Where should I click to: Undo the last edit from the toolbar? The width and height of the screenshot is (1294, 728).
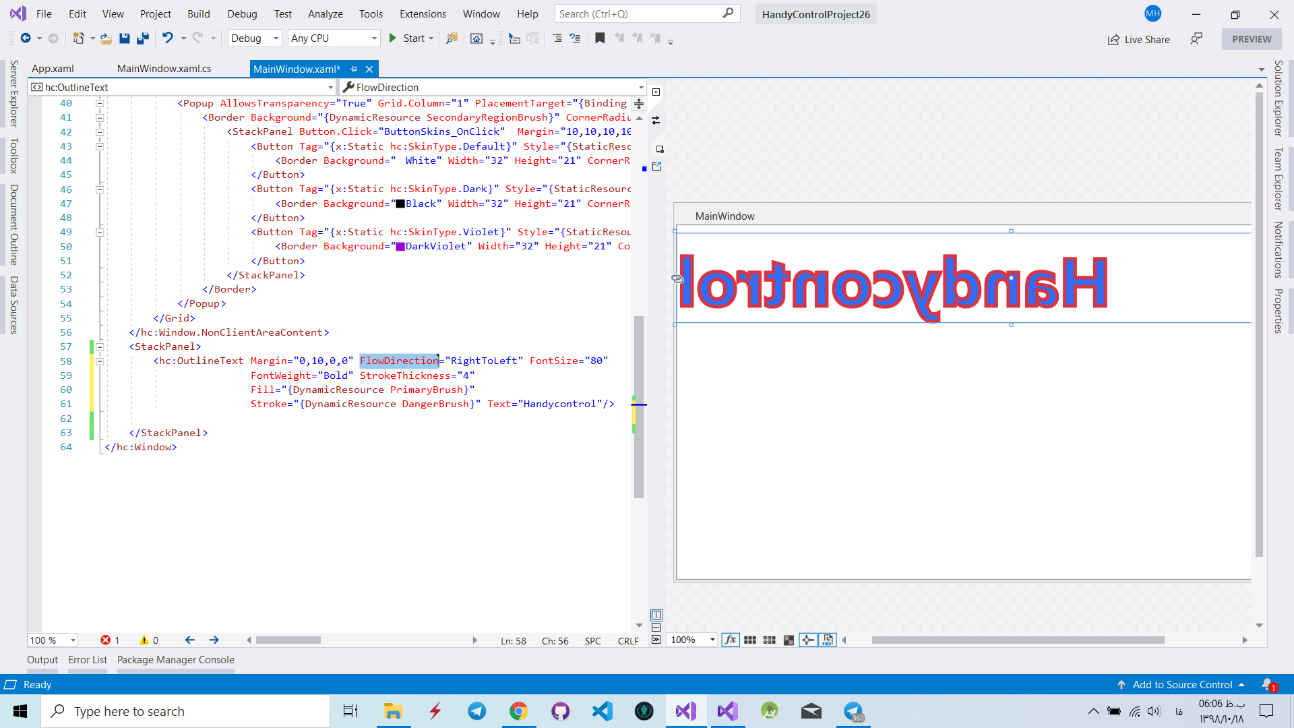(168, 38)
